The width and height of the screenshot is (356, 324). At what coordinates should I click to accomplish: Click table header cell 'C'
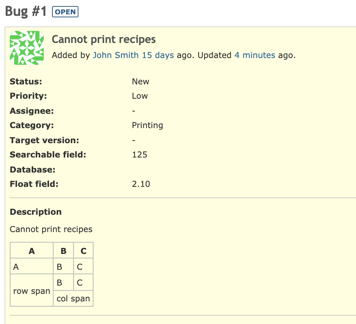pos(83,251)
